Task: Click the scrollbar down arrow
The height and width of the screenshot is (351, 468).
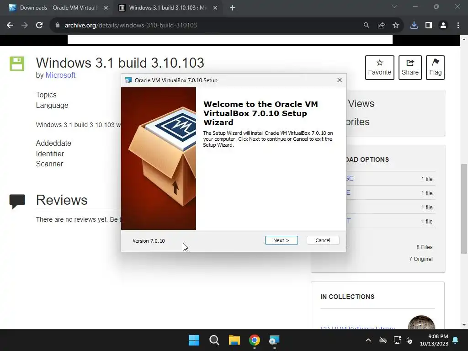Action: (x=464, y=325)
